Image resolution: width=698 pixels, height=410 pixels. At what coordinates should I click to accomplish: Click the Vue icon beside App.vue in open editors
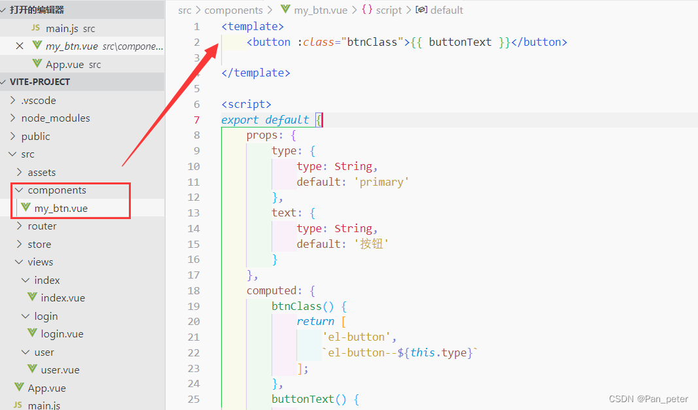coord(37,63)
